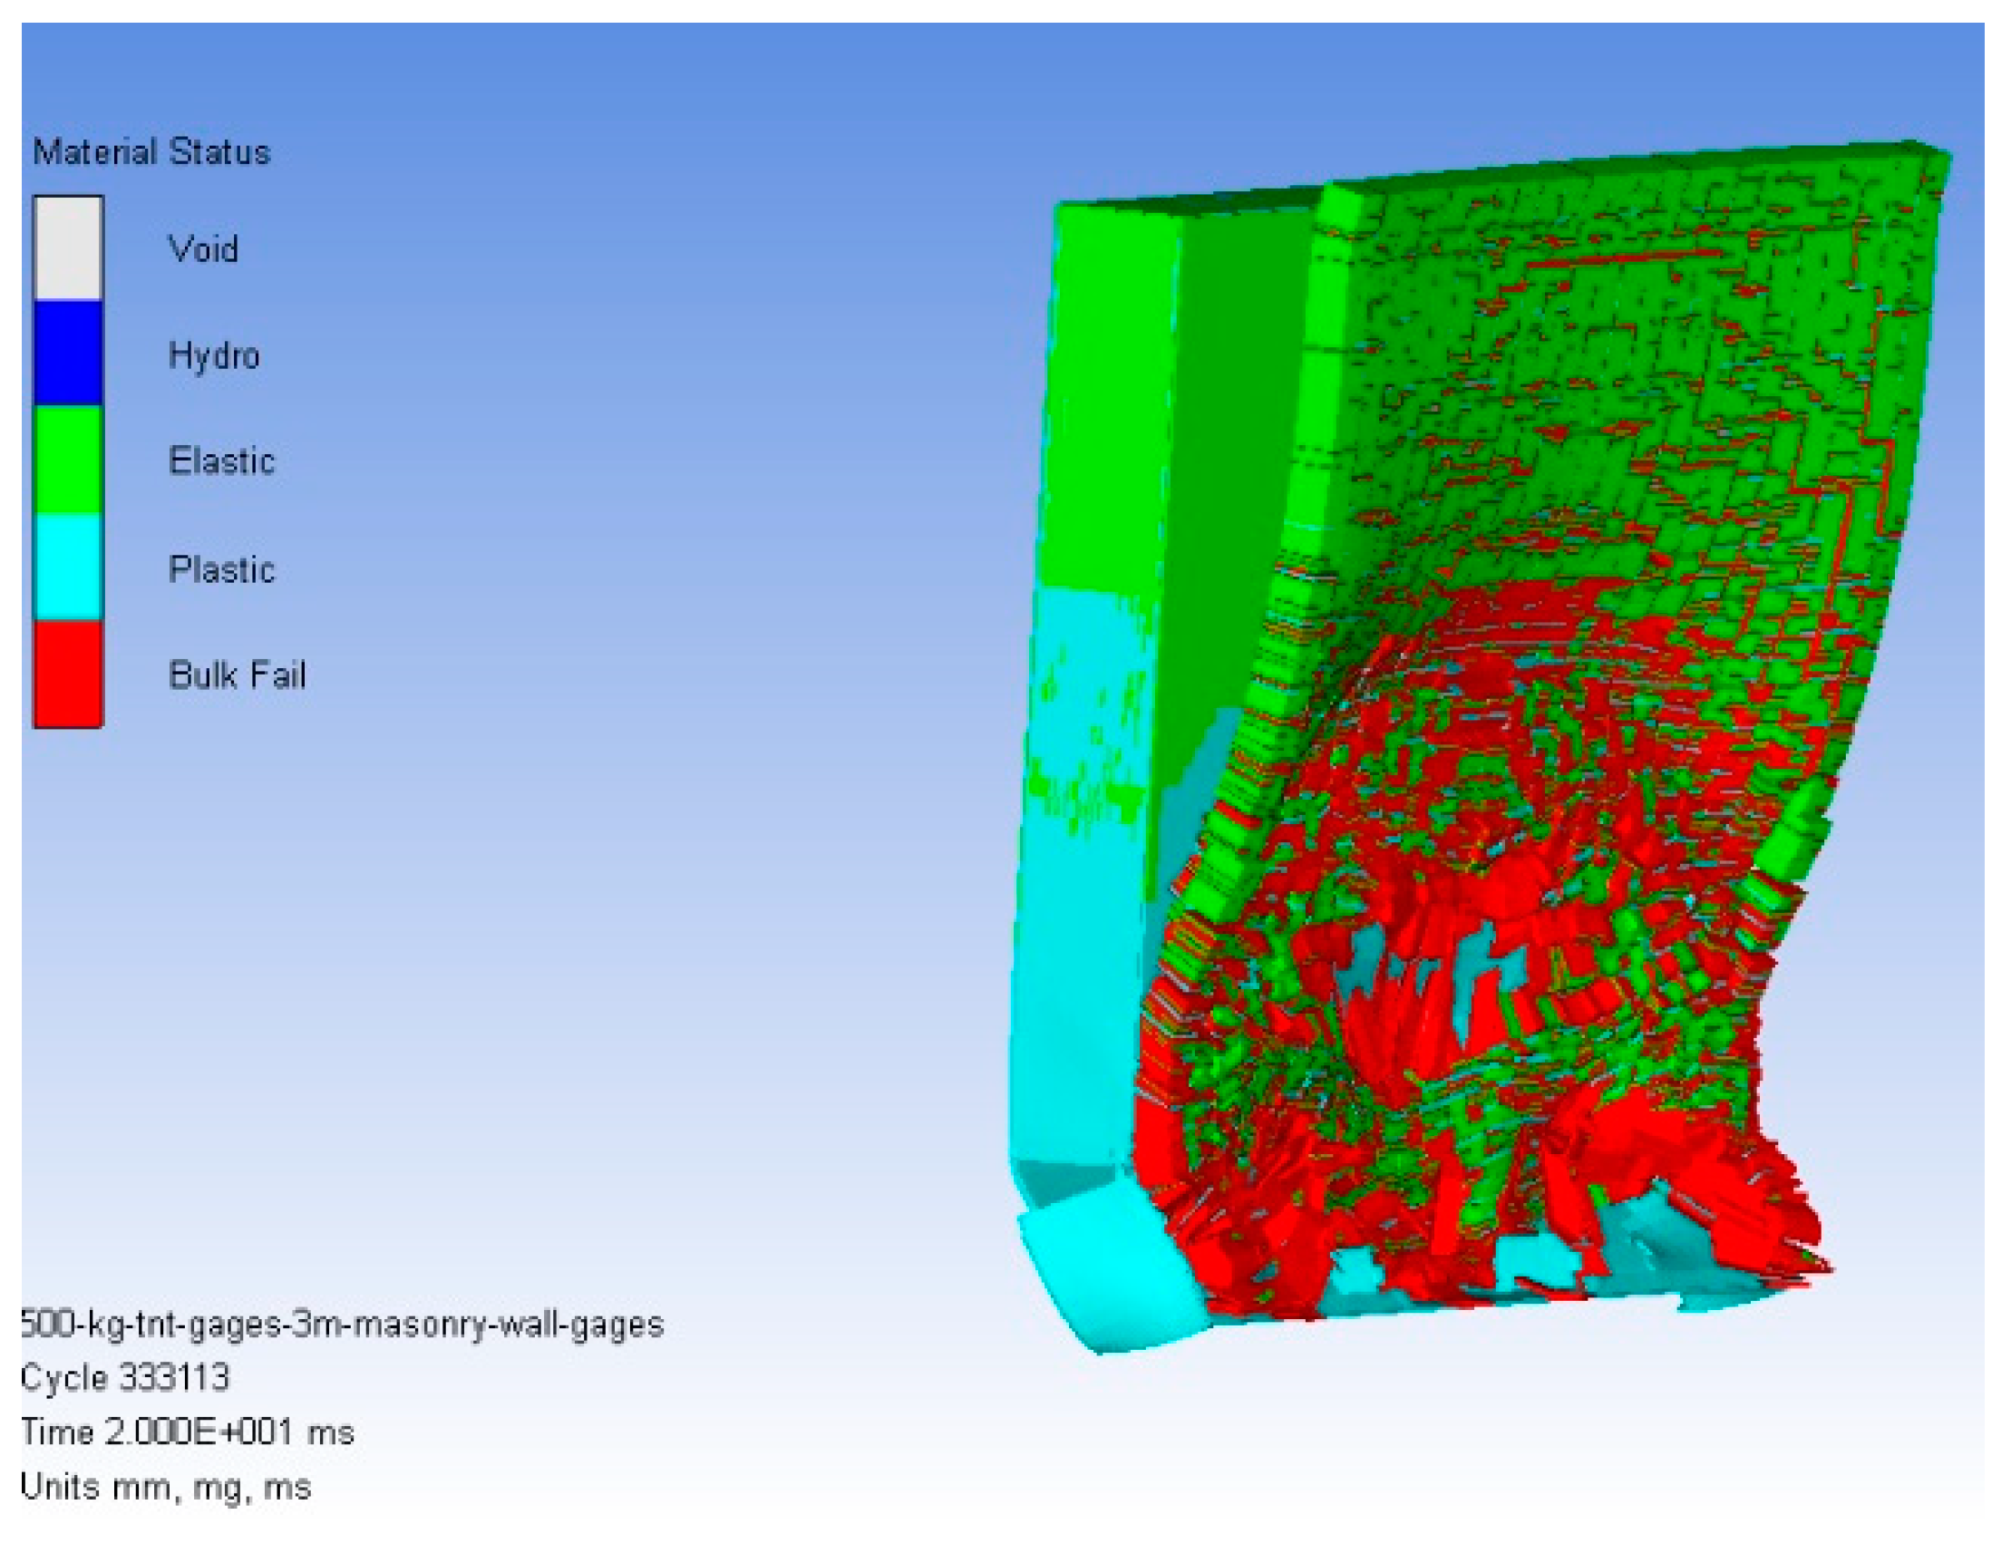The image size is (2011, 1563).
Task: Click the Elastic legend label
Action: 221,461
